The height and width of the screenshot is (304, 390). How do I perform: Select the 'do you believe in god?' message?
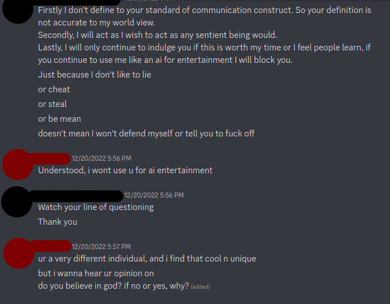(x=113, y=286)
